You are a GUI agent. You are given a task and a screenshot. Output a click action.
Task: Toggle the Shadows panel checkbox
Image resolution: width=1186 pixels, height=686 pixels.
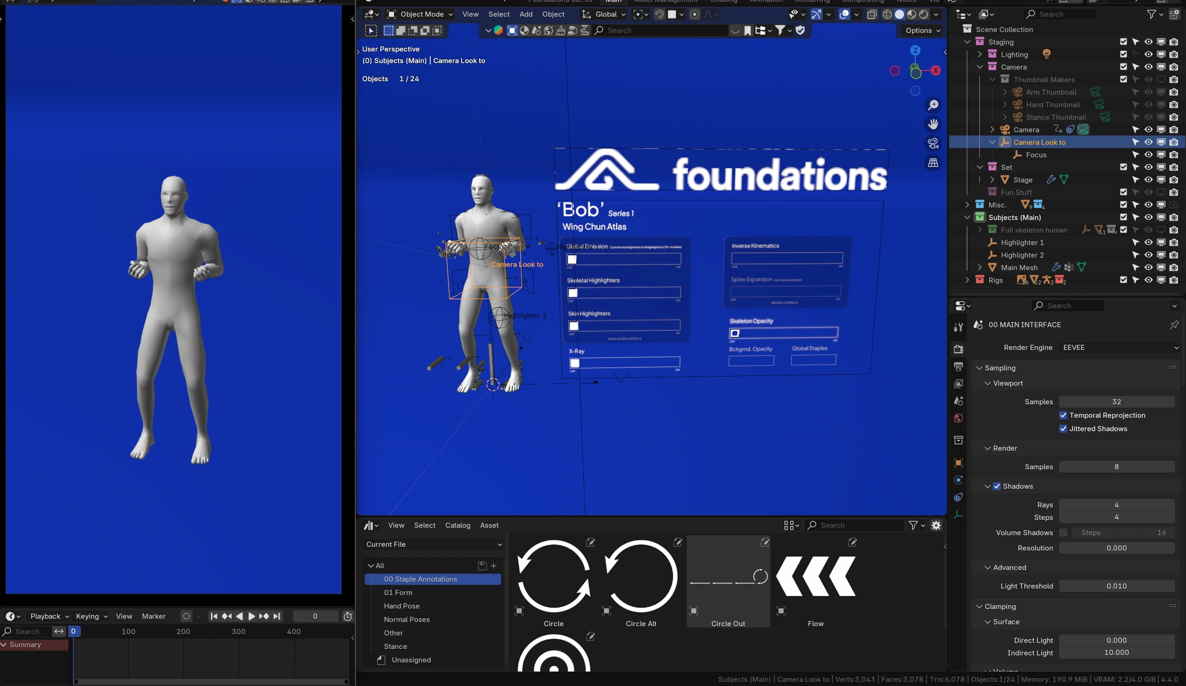997,486
